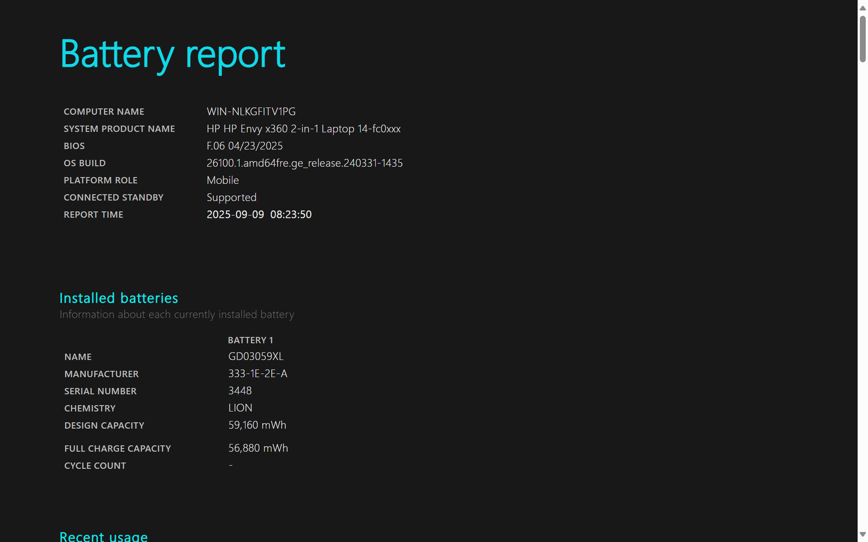Click the BATTERY 1 column header
Viewport: 868px width, 542px height.
[x=250, y=340]
